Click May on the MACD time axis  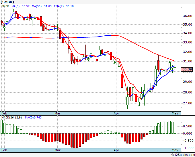coord(175,150)
